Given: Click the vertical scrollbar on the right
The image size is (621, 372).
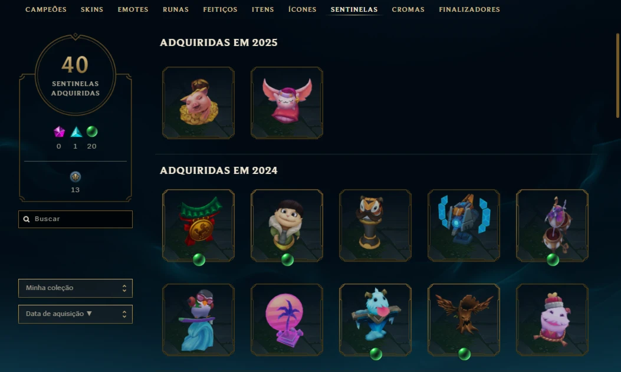Looking at the screenshot, I should 617,75.
